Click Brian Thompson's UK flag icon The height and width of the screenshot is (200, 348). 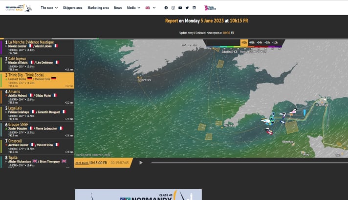point(64,161)
